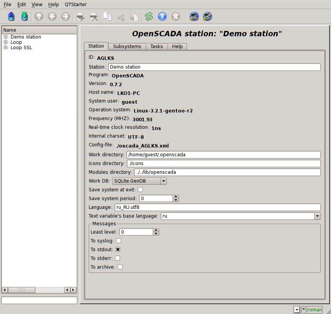Click the Add item toolbar icon
Image resolution: width=331 pixels, height=314 pixels.
[80, 16]
